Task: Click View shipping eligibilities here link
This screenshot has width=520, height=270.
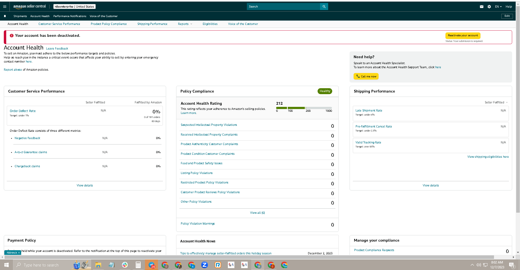Action: (488, 157)
